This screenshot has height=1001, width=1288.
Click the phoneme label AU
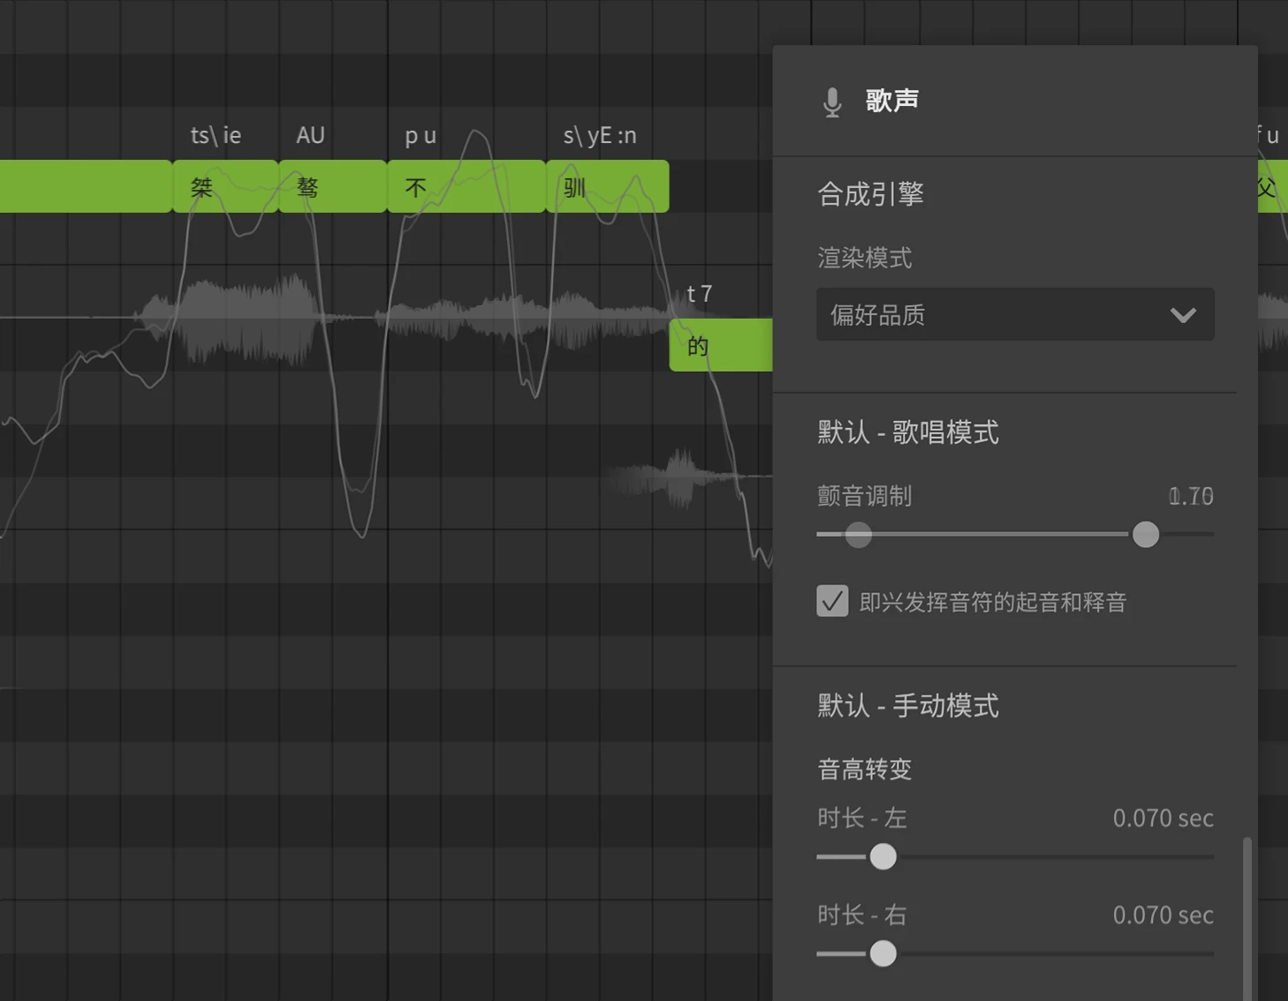click(x=310, y=135)
